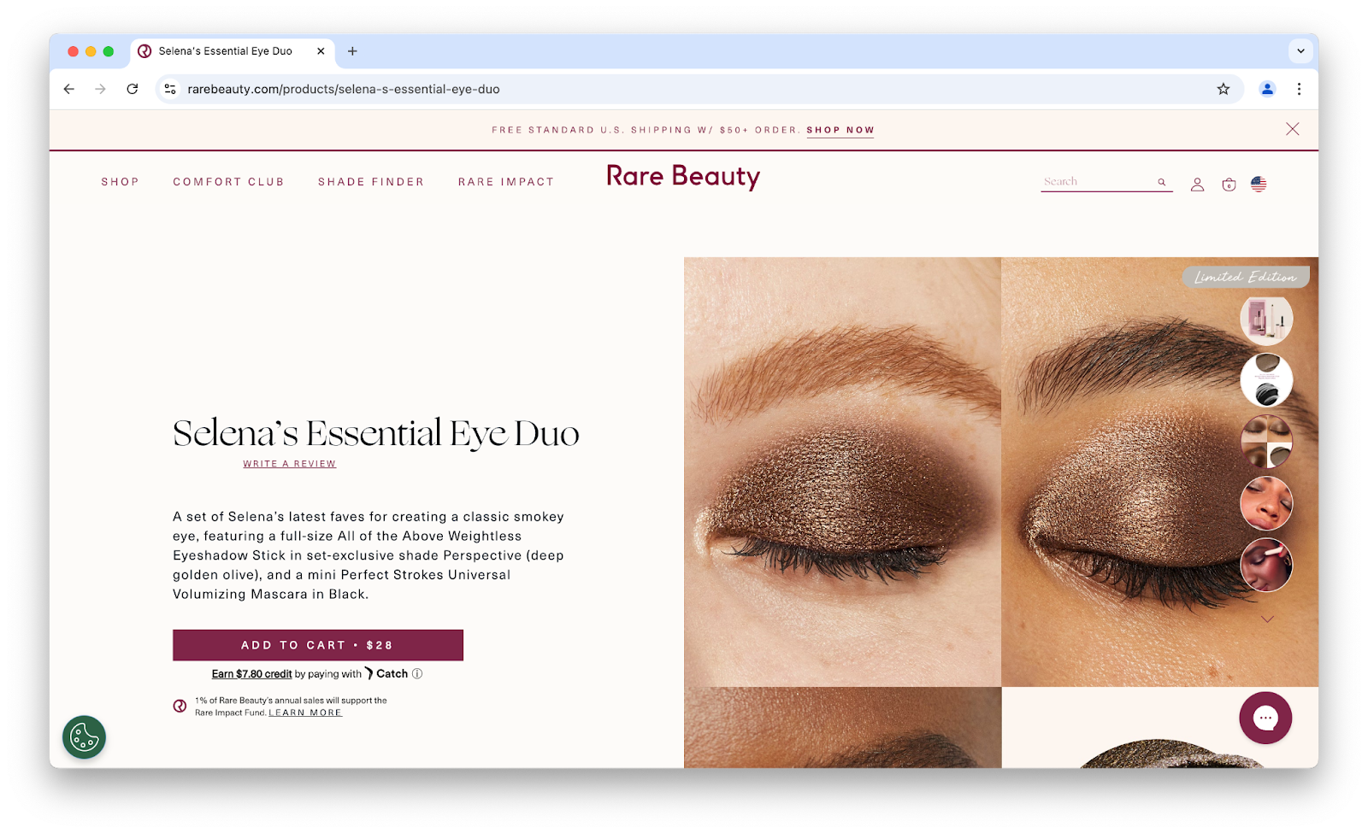
Task: Click the Limited Edition badge
Action: point(1246,277)
